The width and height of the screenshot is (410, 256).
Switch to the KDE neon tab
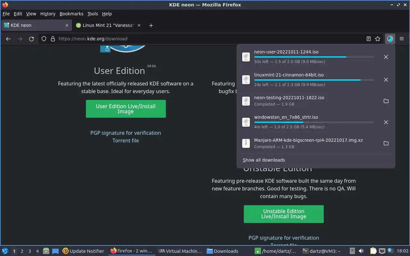coord(37,25)
